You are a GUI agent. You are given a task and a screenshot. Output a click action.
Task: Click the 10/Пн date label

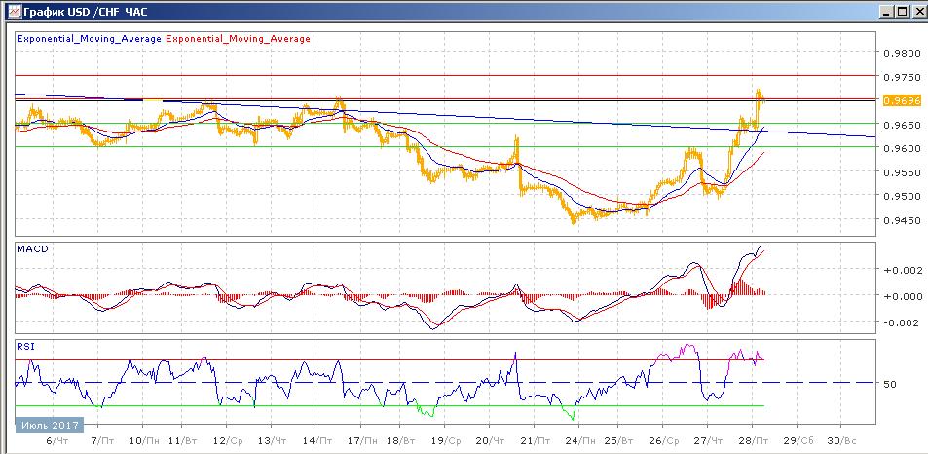coord(144,441)
